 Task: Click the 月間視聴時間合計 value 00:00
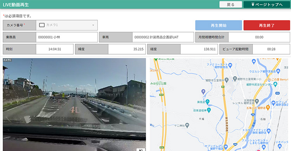(x=259, y=37)
